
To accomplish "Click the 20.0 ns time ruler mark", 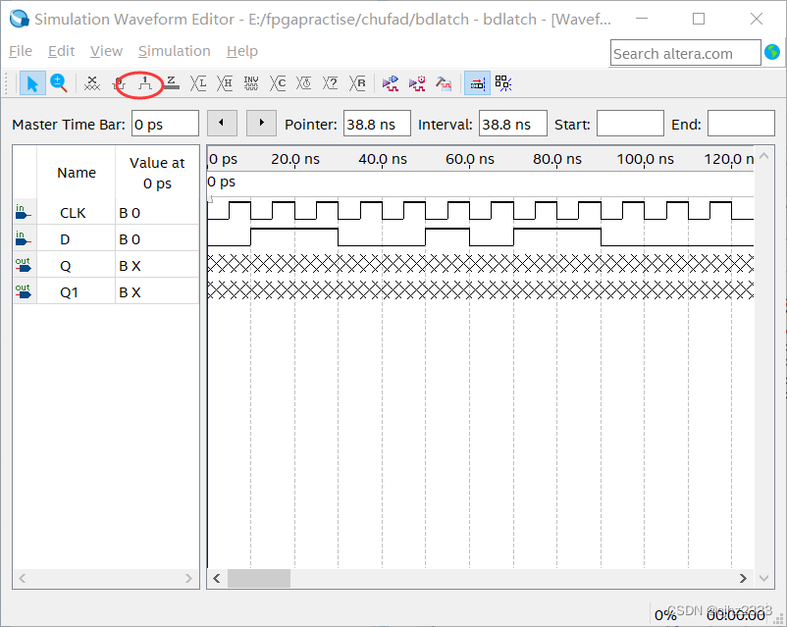I will tap(295, 159).
